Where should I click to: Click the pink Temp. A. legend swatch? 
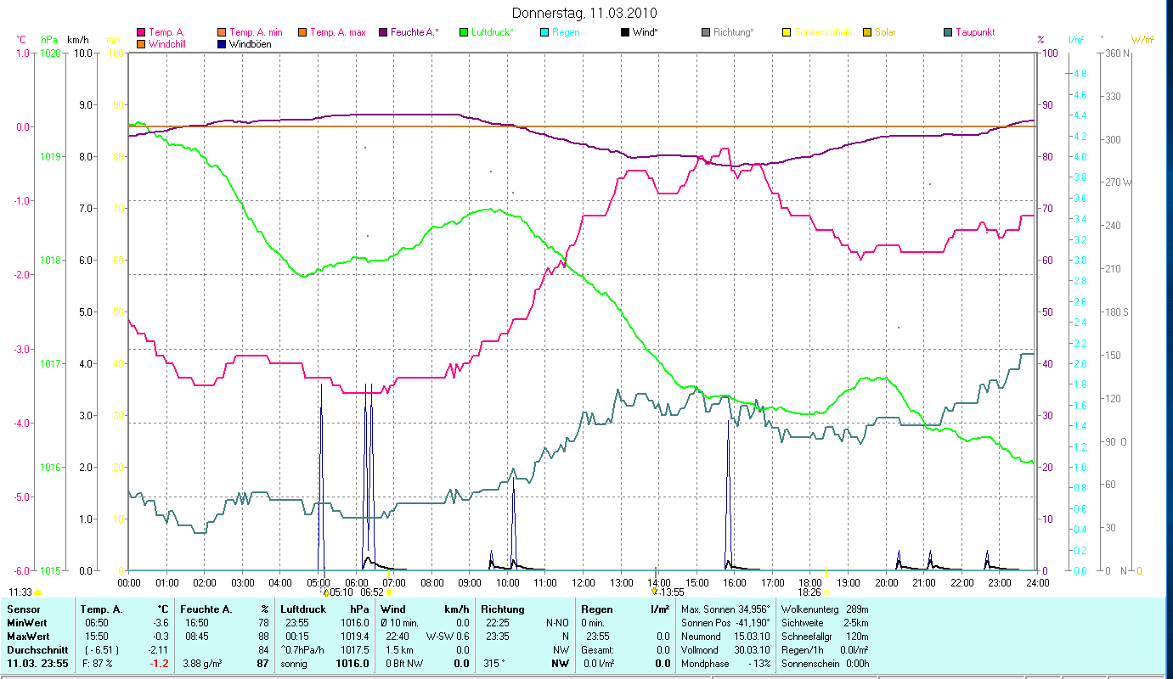[140, 32]
